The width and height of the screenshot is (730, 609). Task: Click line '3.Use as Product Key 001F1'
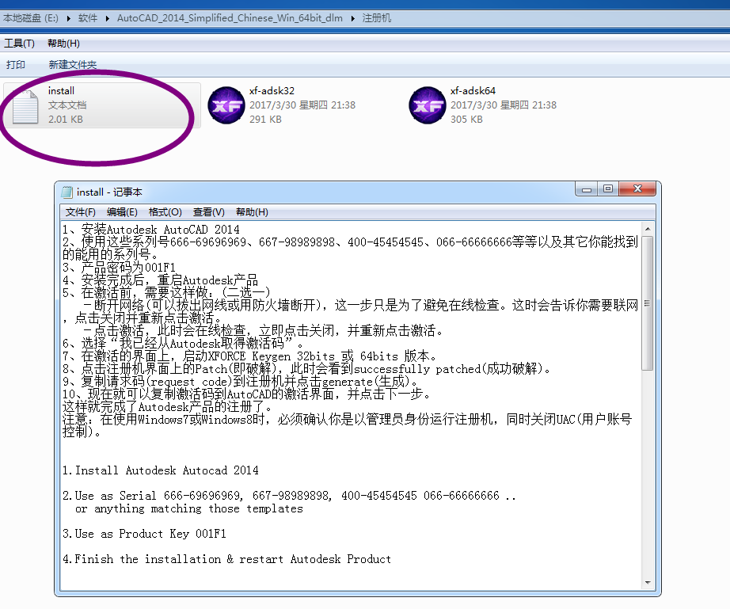144,534
